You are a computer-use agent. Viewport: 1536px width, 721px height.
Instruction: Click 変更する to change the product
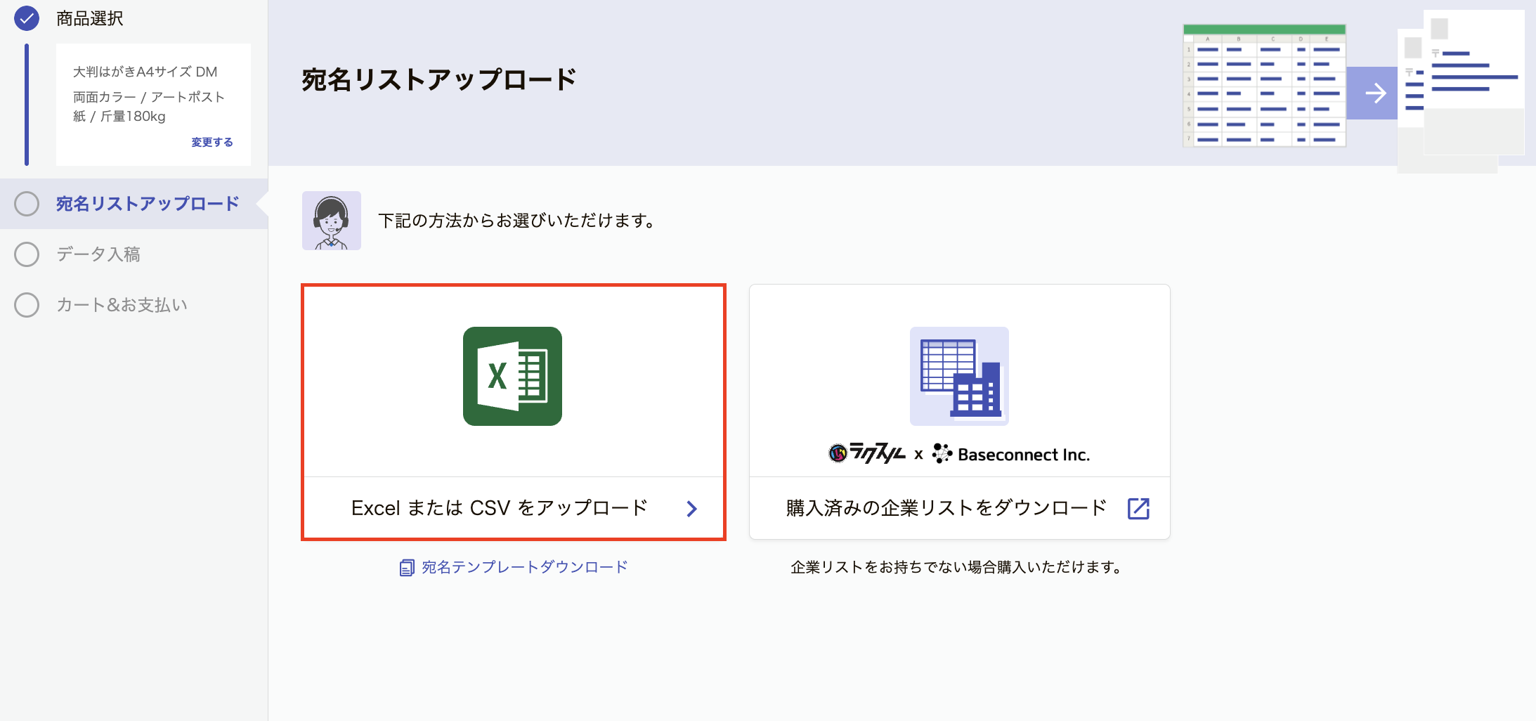[x=212, y=142]
